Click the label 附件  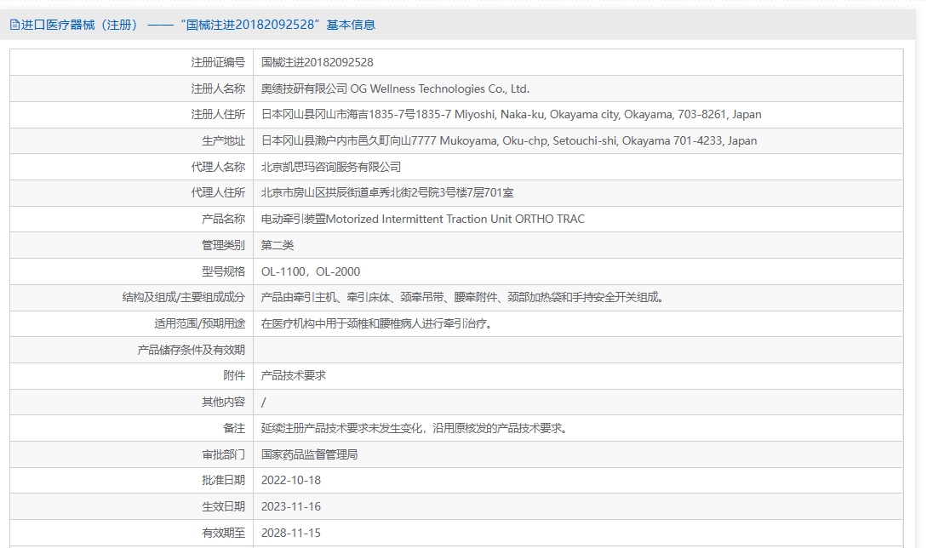point(233,375)
